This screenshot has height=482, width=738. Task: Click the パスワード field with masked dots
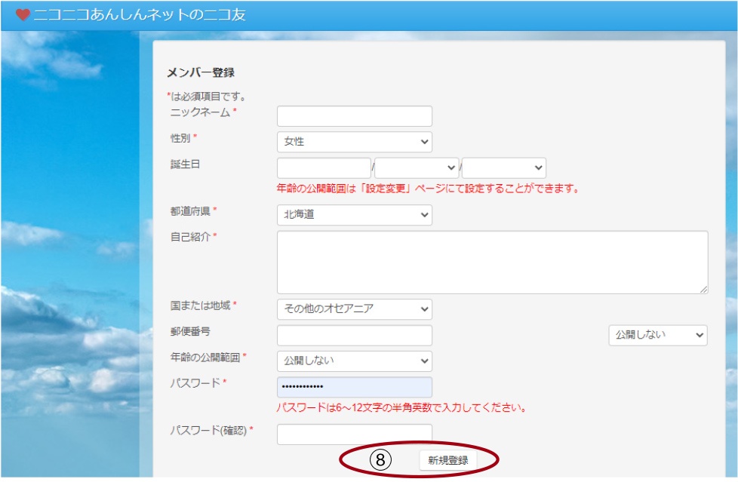tap(355, 387)
